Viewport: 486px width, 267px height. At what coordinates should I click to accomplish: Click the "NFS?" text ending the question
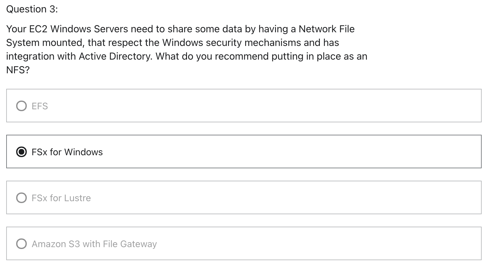click(18, 70)
